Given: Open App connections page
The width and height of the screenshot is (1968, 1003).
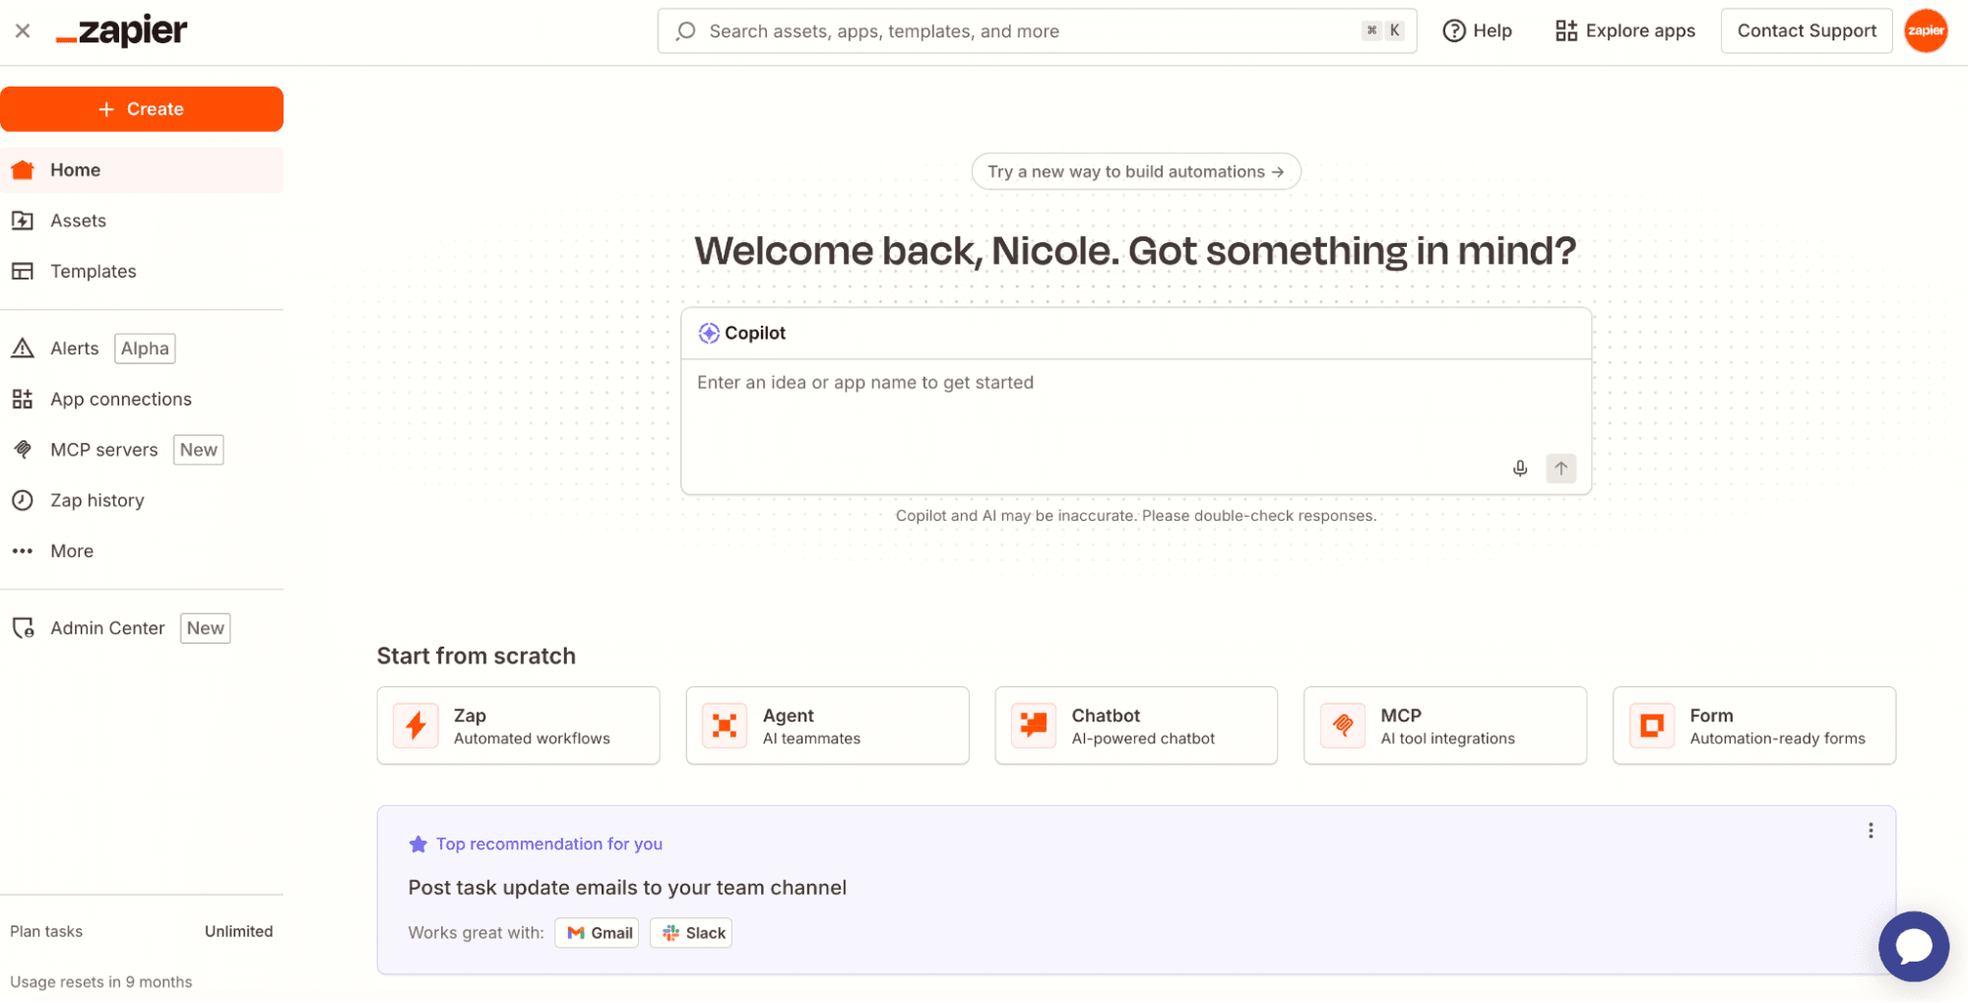Looking at the screenshot, I should [x=121, y=399].
